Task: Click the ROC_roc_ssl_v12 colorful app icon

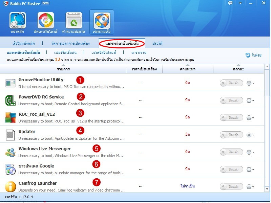Action: click(x=10, y=117)
